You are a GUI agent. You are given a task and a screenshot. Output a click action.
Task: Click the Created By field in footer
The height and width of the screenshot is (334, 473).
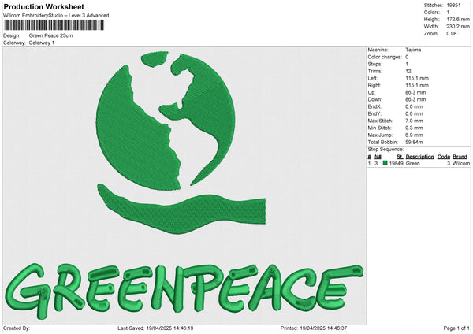point(17,328)
